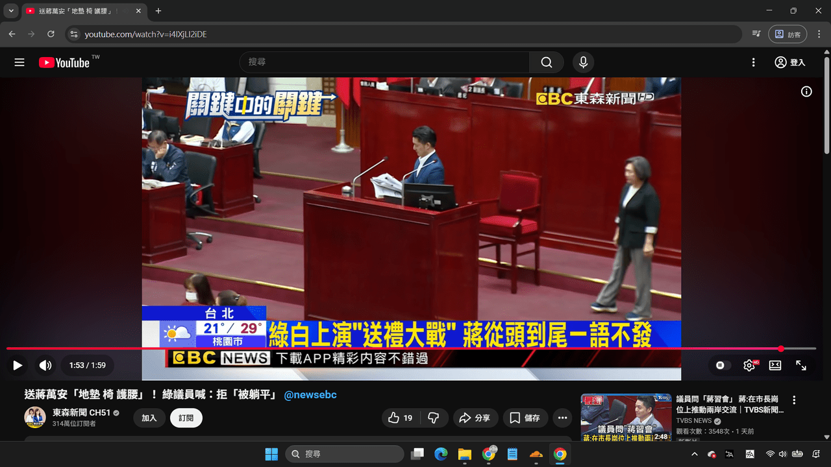Open Task View on the taskbar
The image size is (831, 467).
point(417,454)
